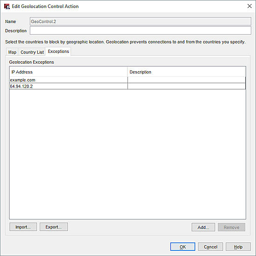Confirm with the OK button

[x=183, y=247]
